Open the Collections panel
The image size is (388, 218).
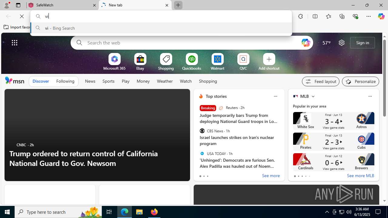pyautogui.click(x=342, y=16)
